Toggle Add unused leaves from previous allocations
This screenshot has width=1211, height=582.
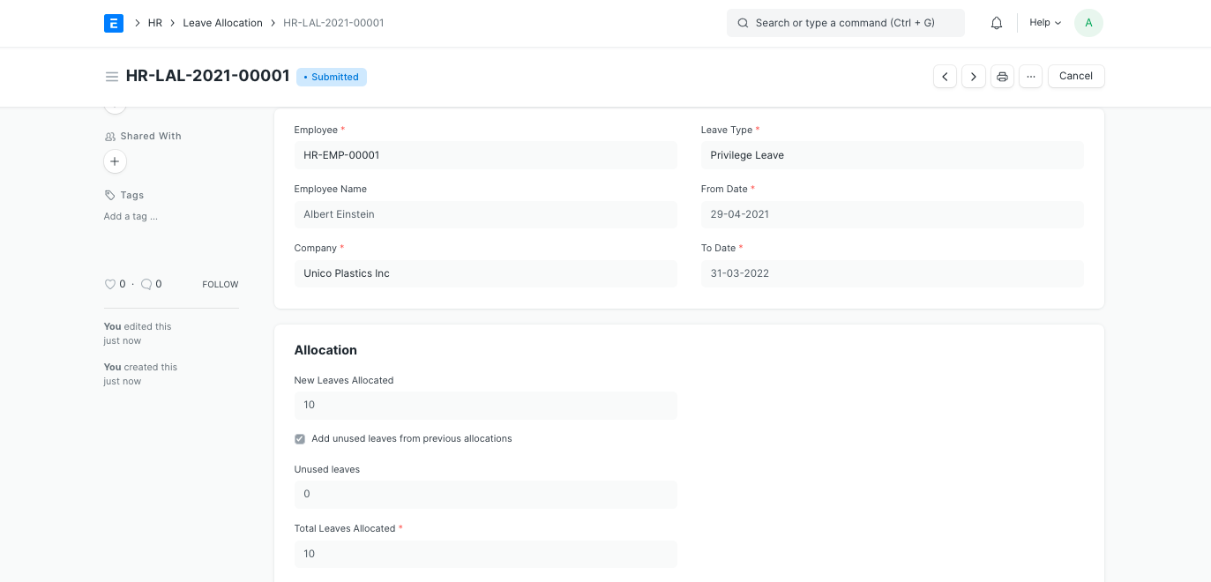pos(300,439)
